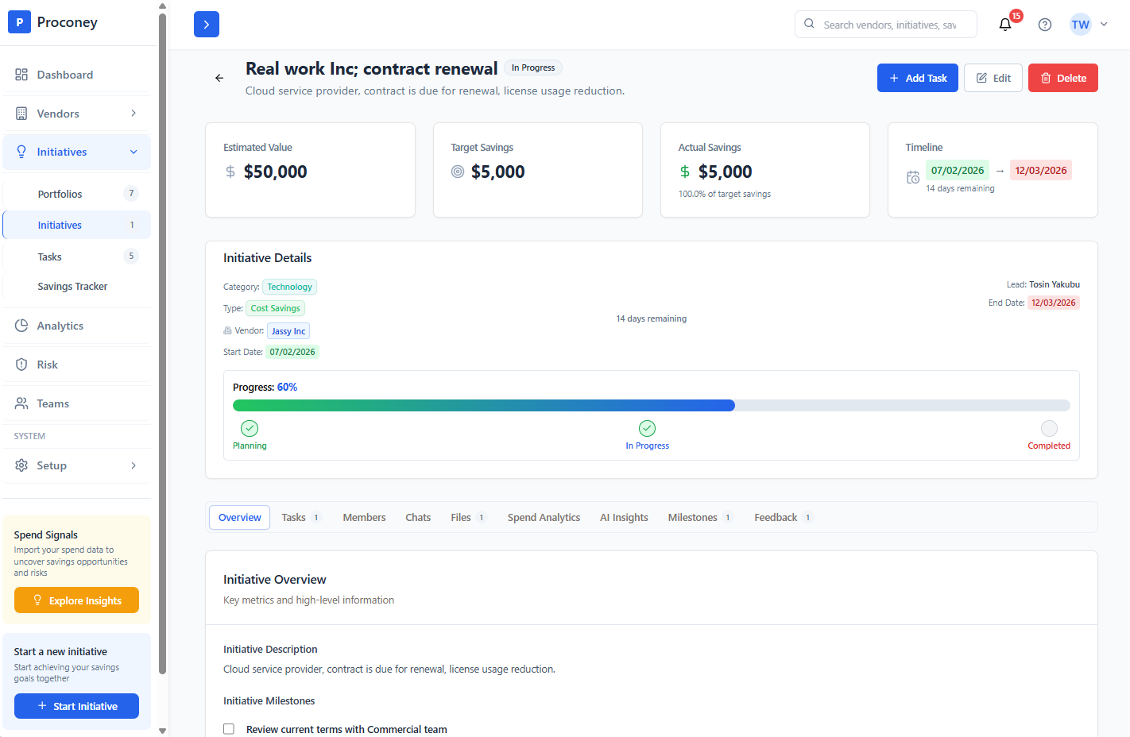
Task: Expand the Vendors sidebar menu
Action: (x=76, y=114)
